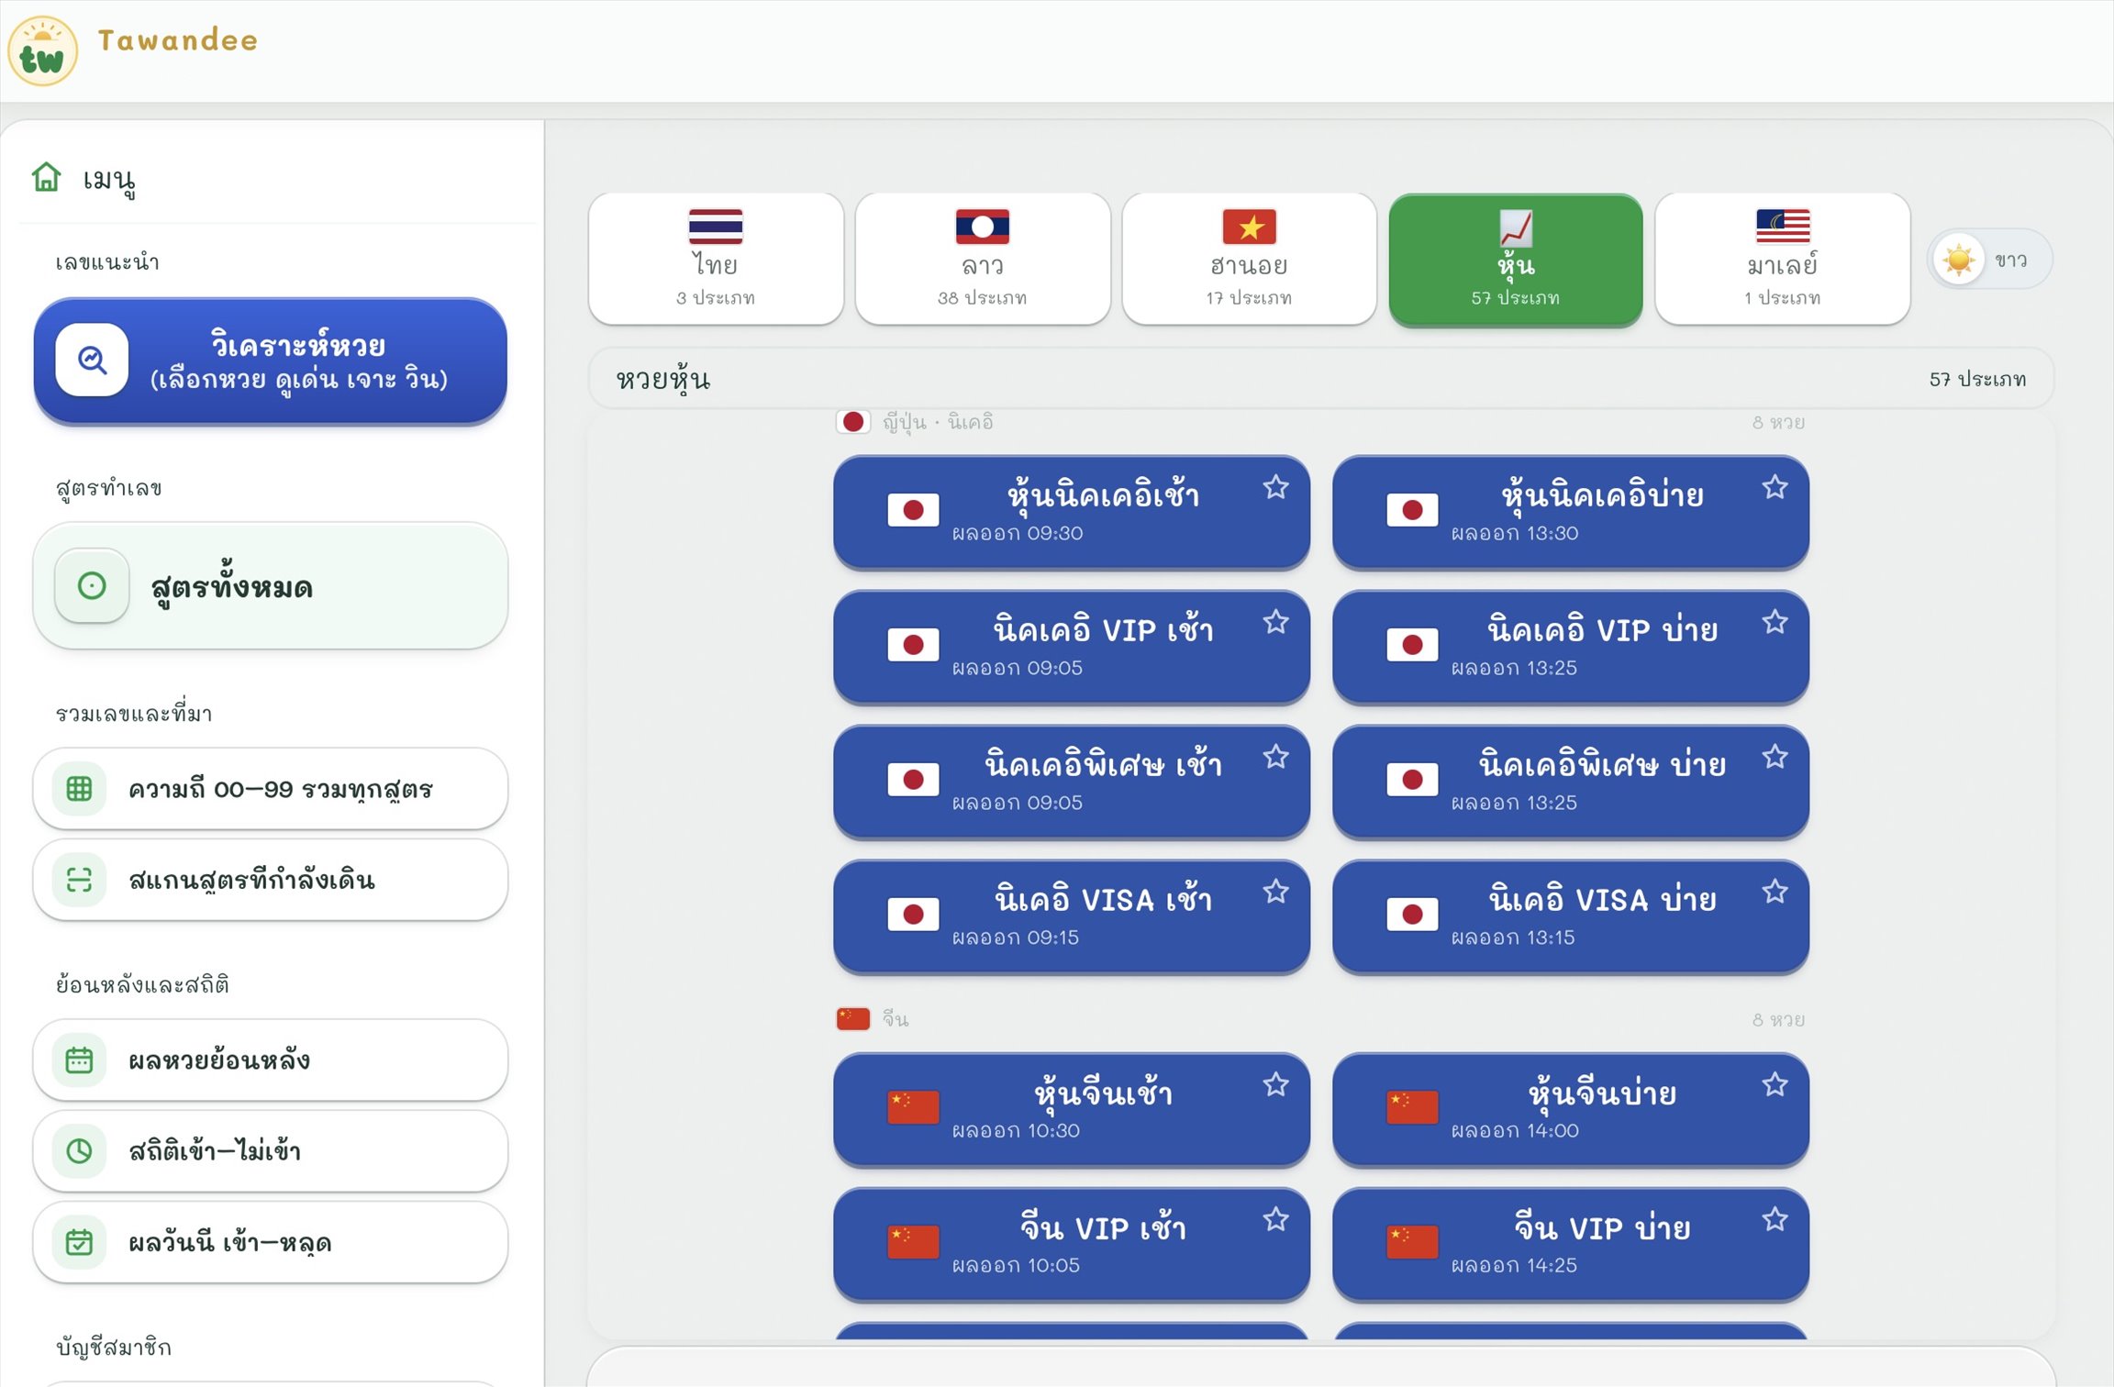Switch to the ไทย tab
The height and width of the screenshot is (1387, 2114).
point(716,259)
